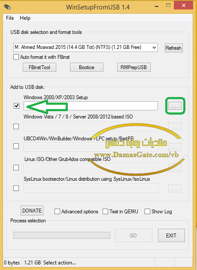Enable Windows Vista/7/8 based ISO checkbox
Screen dimensions: 197x270
[16, 127]
